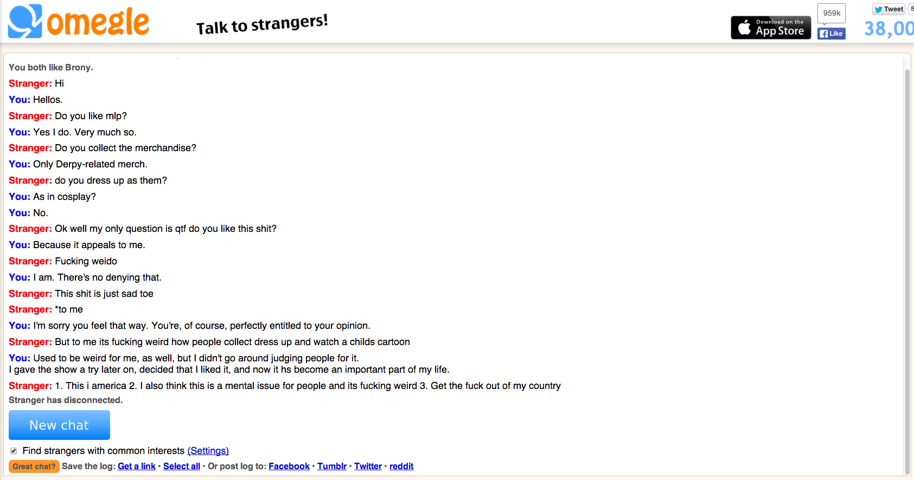
Task: Post log to reddit
Action: [x=401, y=466]
